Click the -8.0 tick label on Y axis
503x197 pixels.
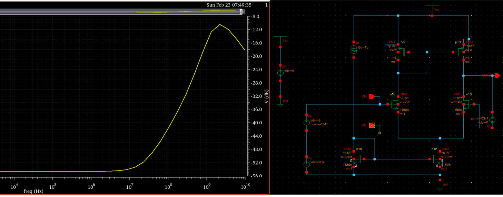(x=256, y=17)
